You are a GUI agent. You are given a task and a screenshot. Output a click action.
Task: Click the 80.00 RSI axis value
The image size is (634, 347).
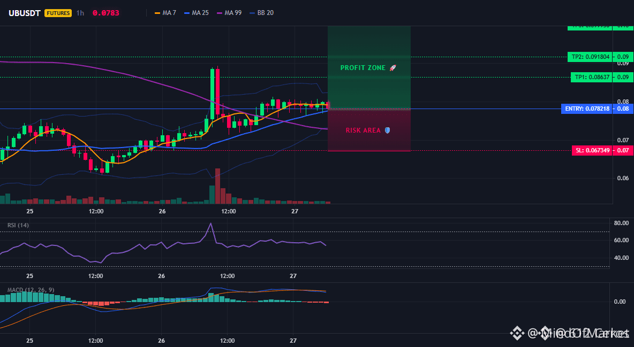[621, 223]
